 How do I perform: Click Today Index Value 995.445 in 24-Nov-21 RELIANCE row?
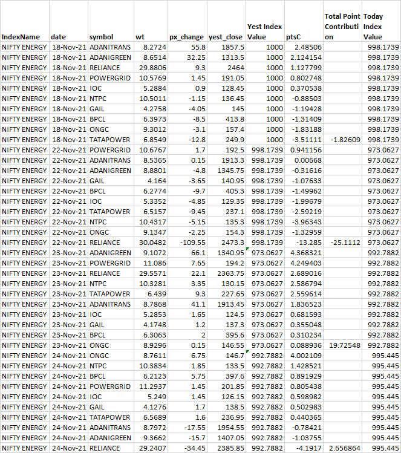pyautogui.click(x=385, y=448)
